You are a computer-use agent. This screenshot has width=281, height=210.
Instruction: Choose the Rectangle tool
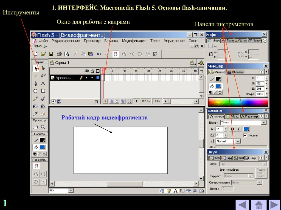(43, 91)
